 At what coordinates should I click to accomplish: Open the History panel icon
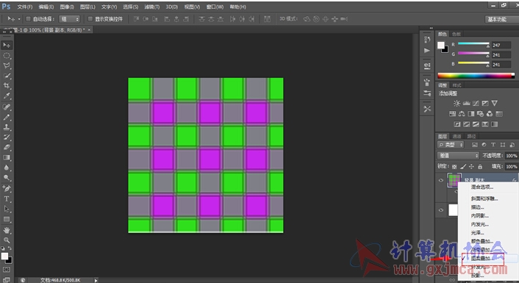click(427, 40)
